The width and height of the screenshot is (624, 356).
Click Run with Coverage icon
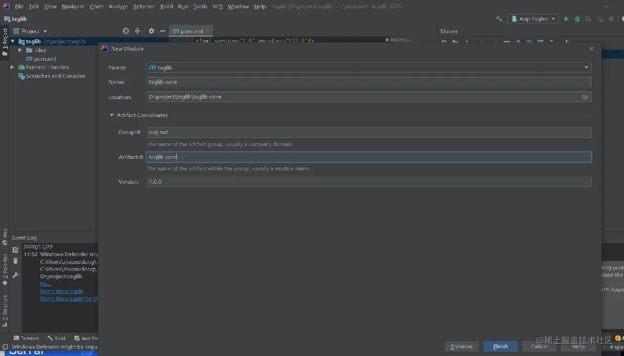(589, 19)
